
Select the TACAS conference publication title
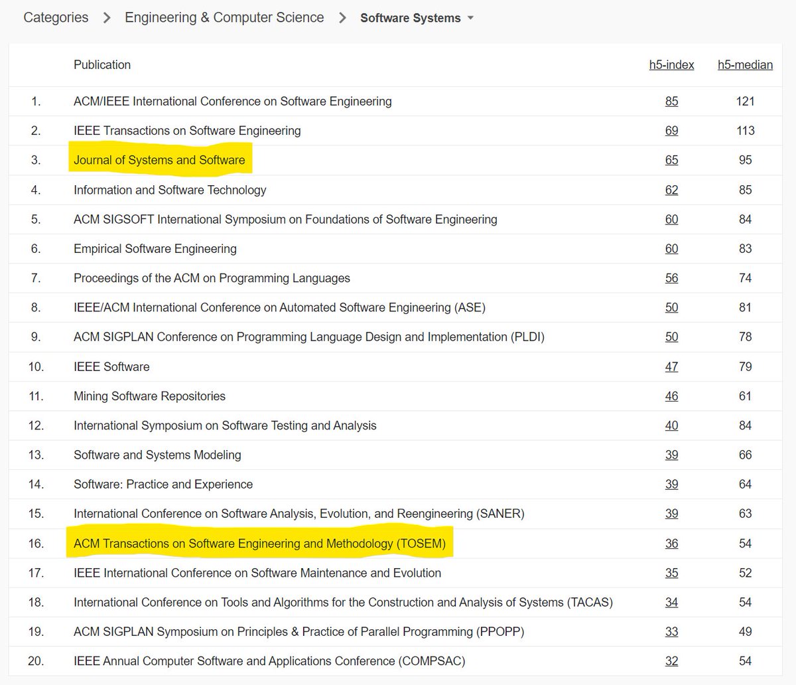click(x=343, y=602)
